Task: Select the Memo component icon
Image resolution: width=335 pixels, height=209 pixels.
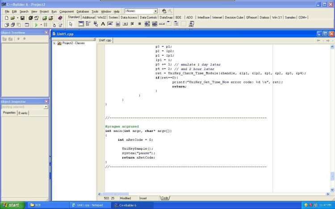Action: tap(117, 24)
